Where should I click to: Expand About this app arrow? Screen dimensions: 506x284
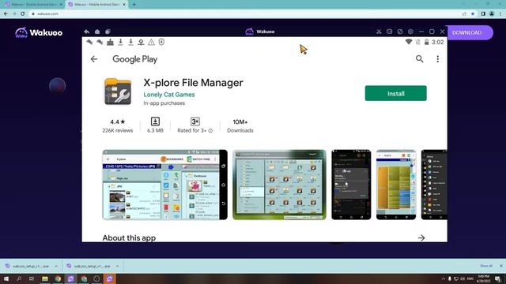tap(421, 238)
